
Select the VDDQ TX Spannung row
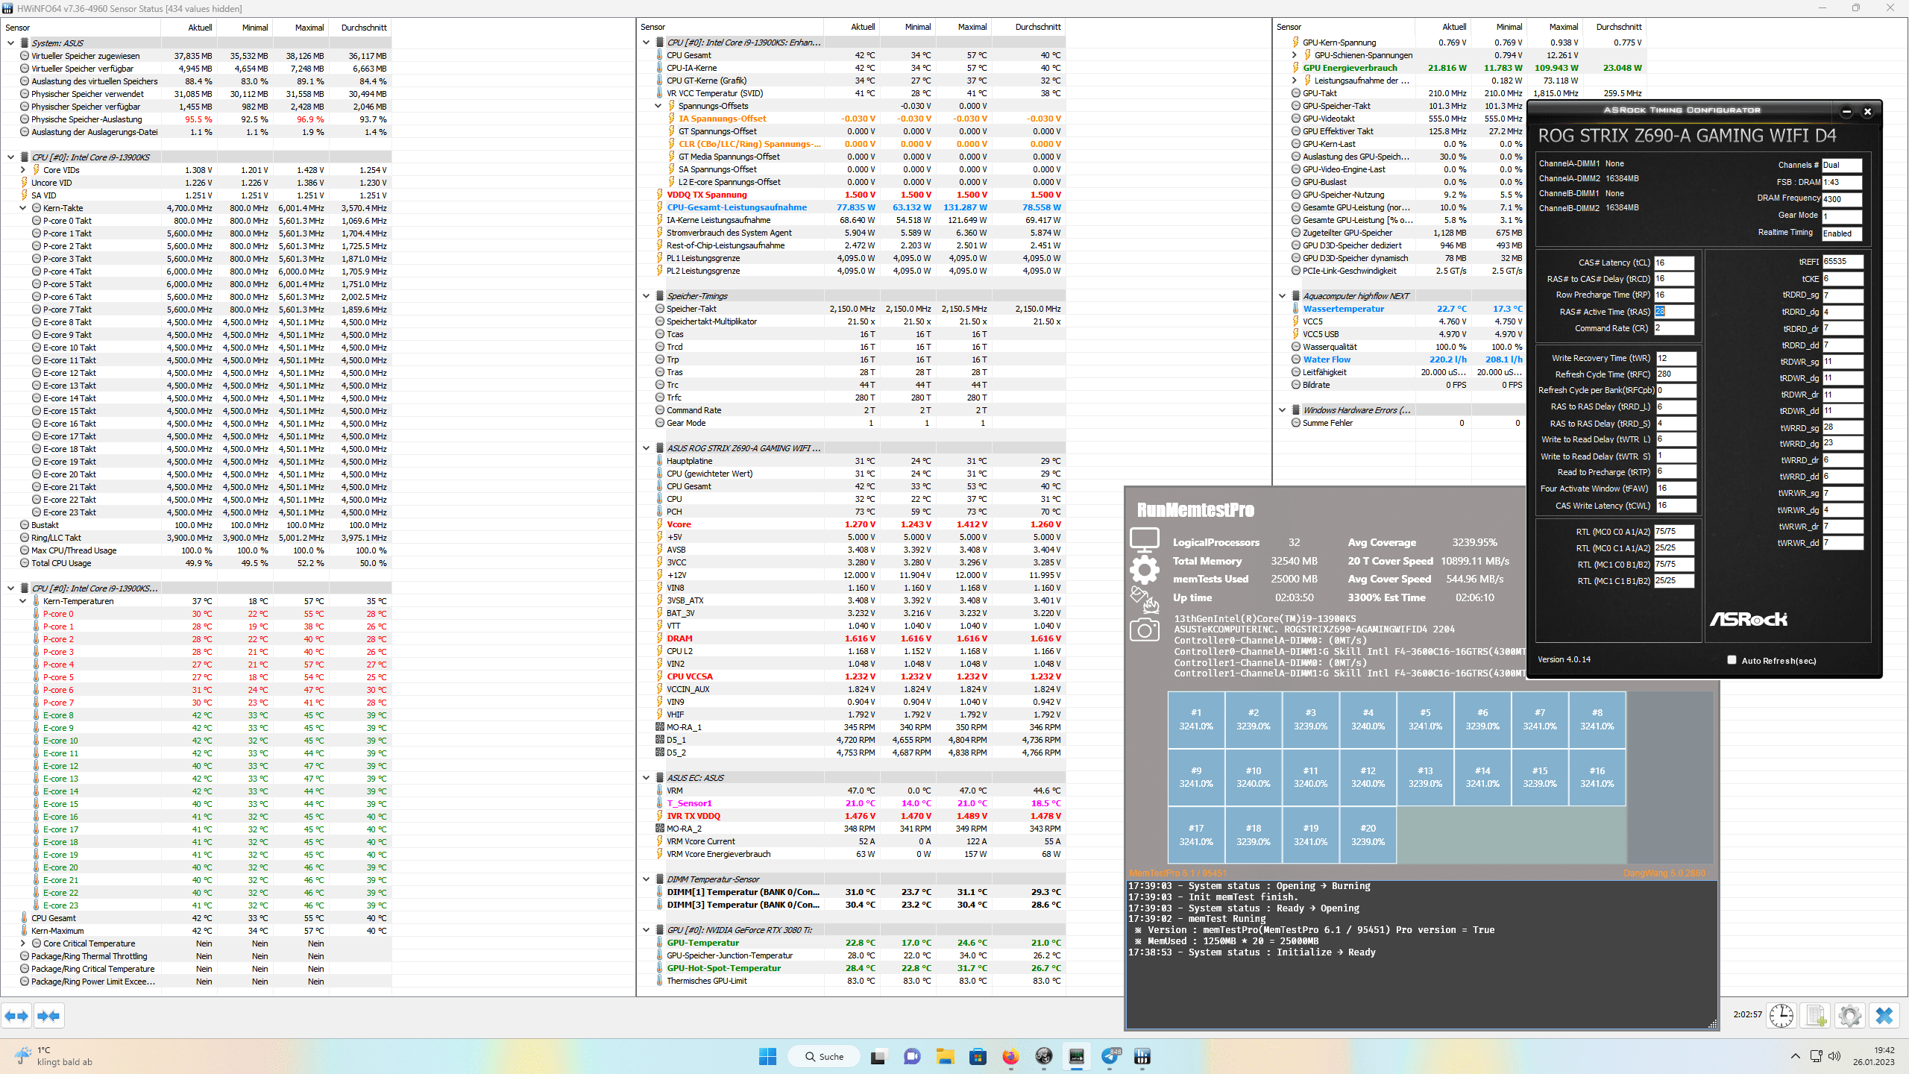[x=852, y=195]
